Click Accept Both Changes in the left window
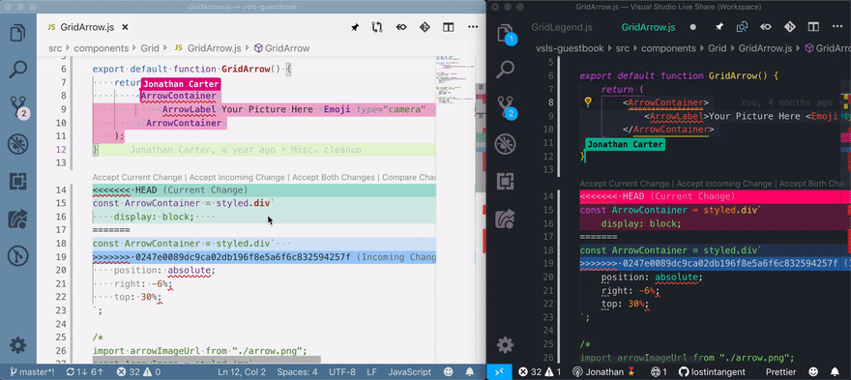The height and width of the screenshot is (380, 851). pyautogui.click(x=334, y=178)
